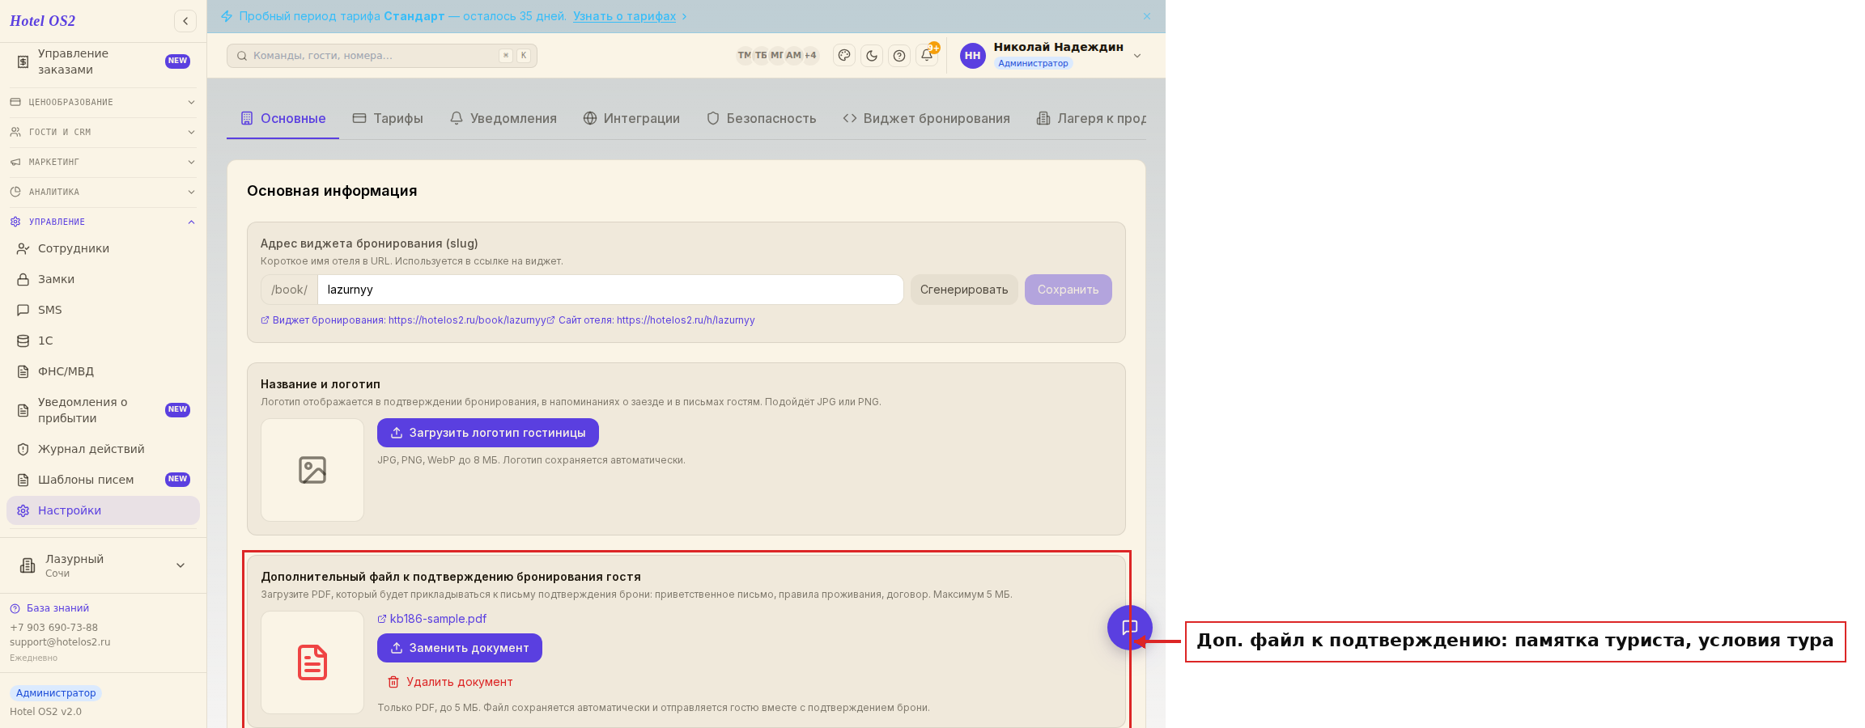Open ФНС/МВД in the sidebar
1865x728 pixels.
click(103, 371)
